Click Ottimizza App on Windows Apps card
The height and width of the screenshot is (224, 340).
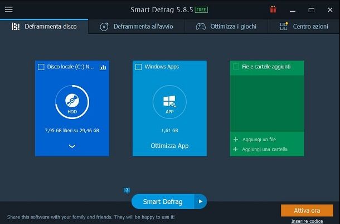tap(169, 146)
